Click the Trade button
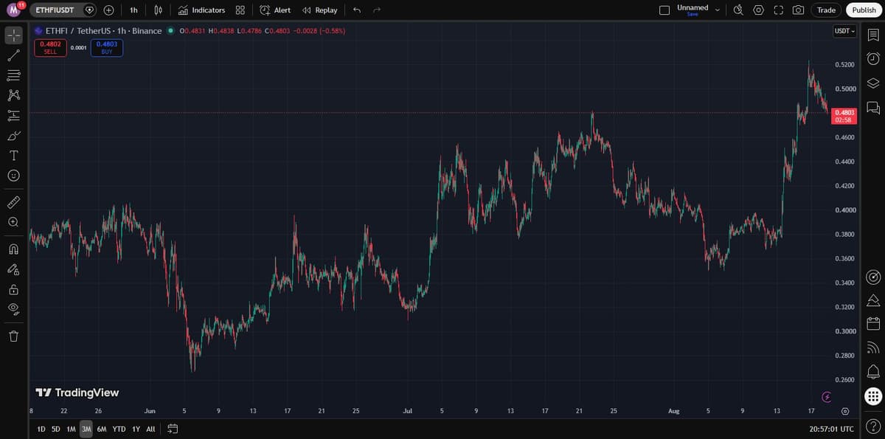 [x=826, y=10]
